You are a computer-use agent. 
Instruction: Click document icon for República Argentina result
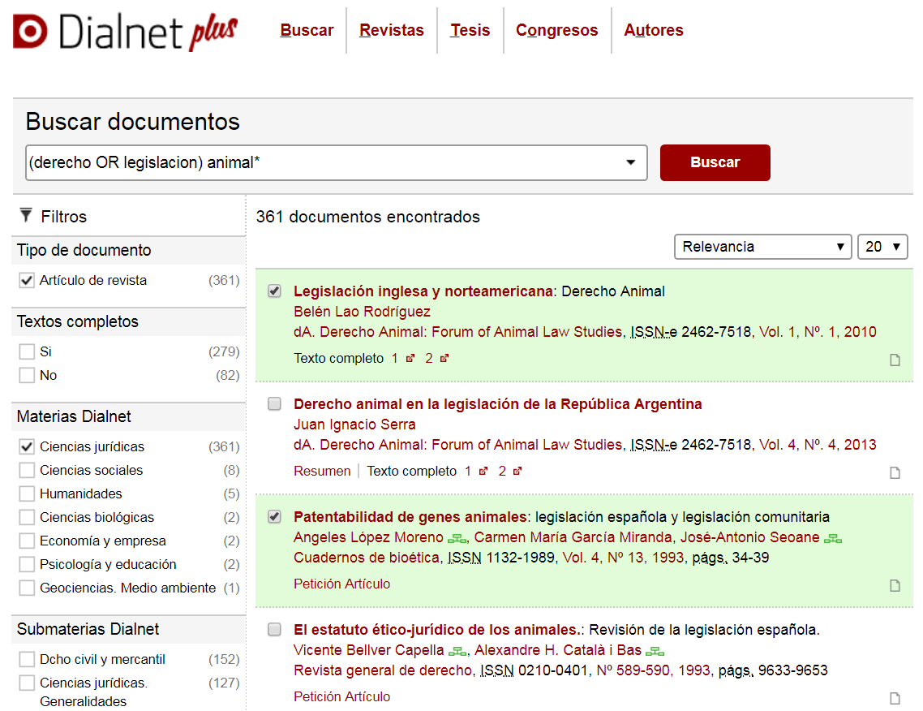(x=895, y=473)
